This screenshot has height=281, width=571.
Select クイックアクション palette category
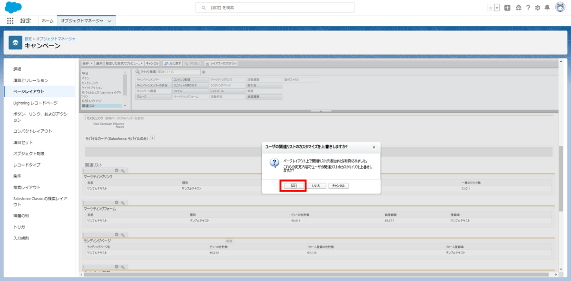click(91, 88)
